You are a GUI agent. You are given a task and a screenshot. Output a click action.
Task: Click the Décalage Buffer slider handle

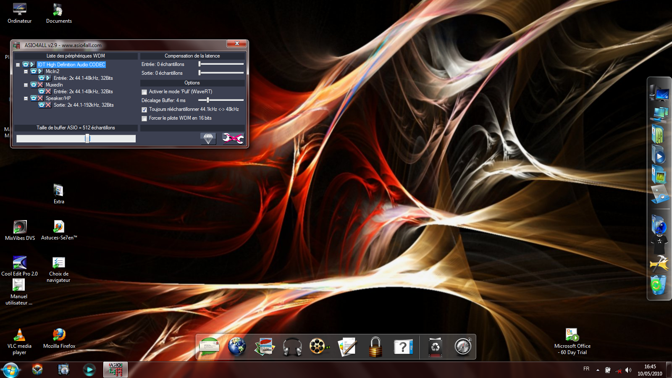click(x=208, y=100)
